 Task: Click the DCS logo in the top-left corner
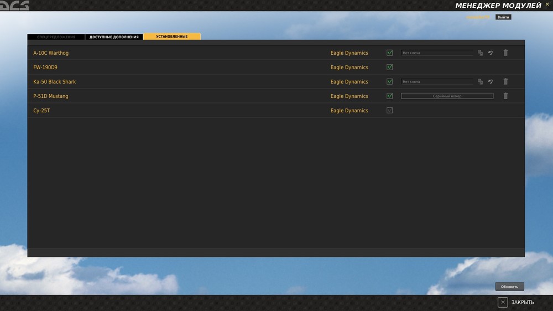coord(14,6)
